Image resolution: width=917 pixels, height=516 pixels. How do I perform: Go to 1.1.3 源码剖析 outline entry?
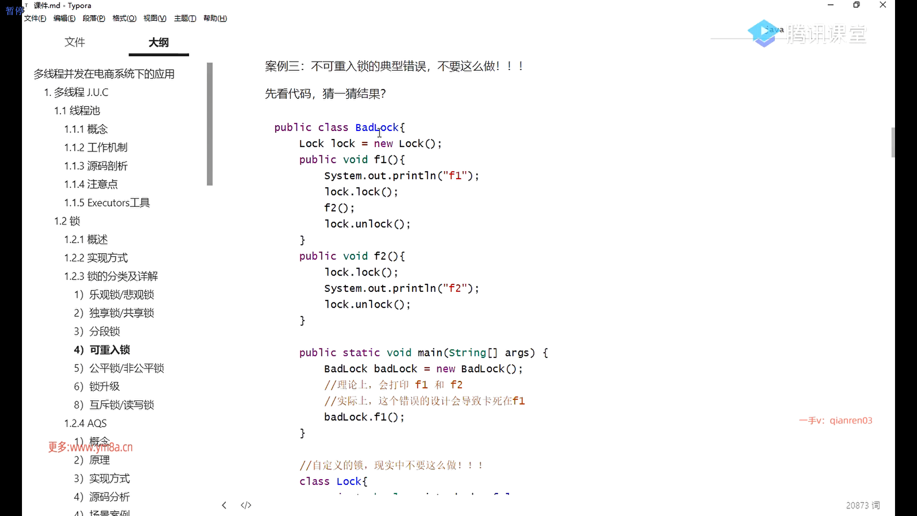pyautogui.click(x=96, y=166)
